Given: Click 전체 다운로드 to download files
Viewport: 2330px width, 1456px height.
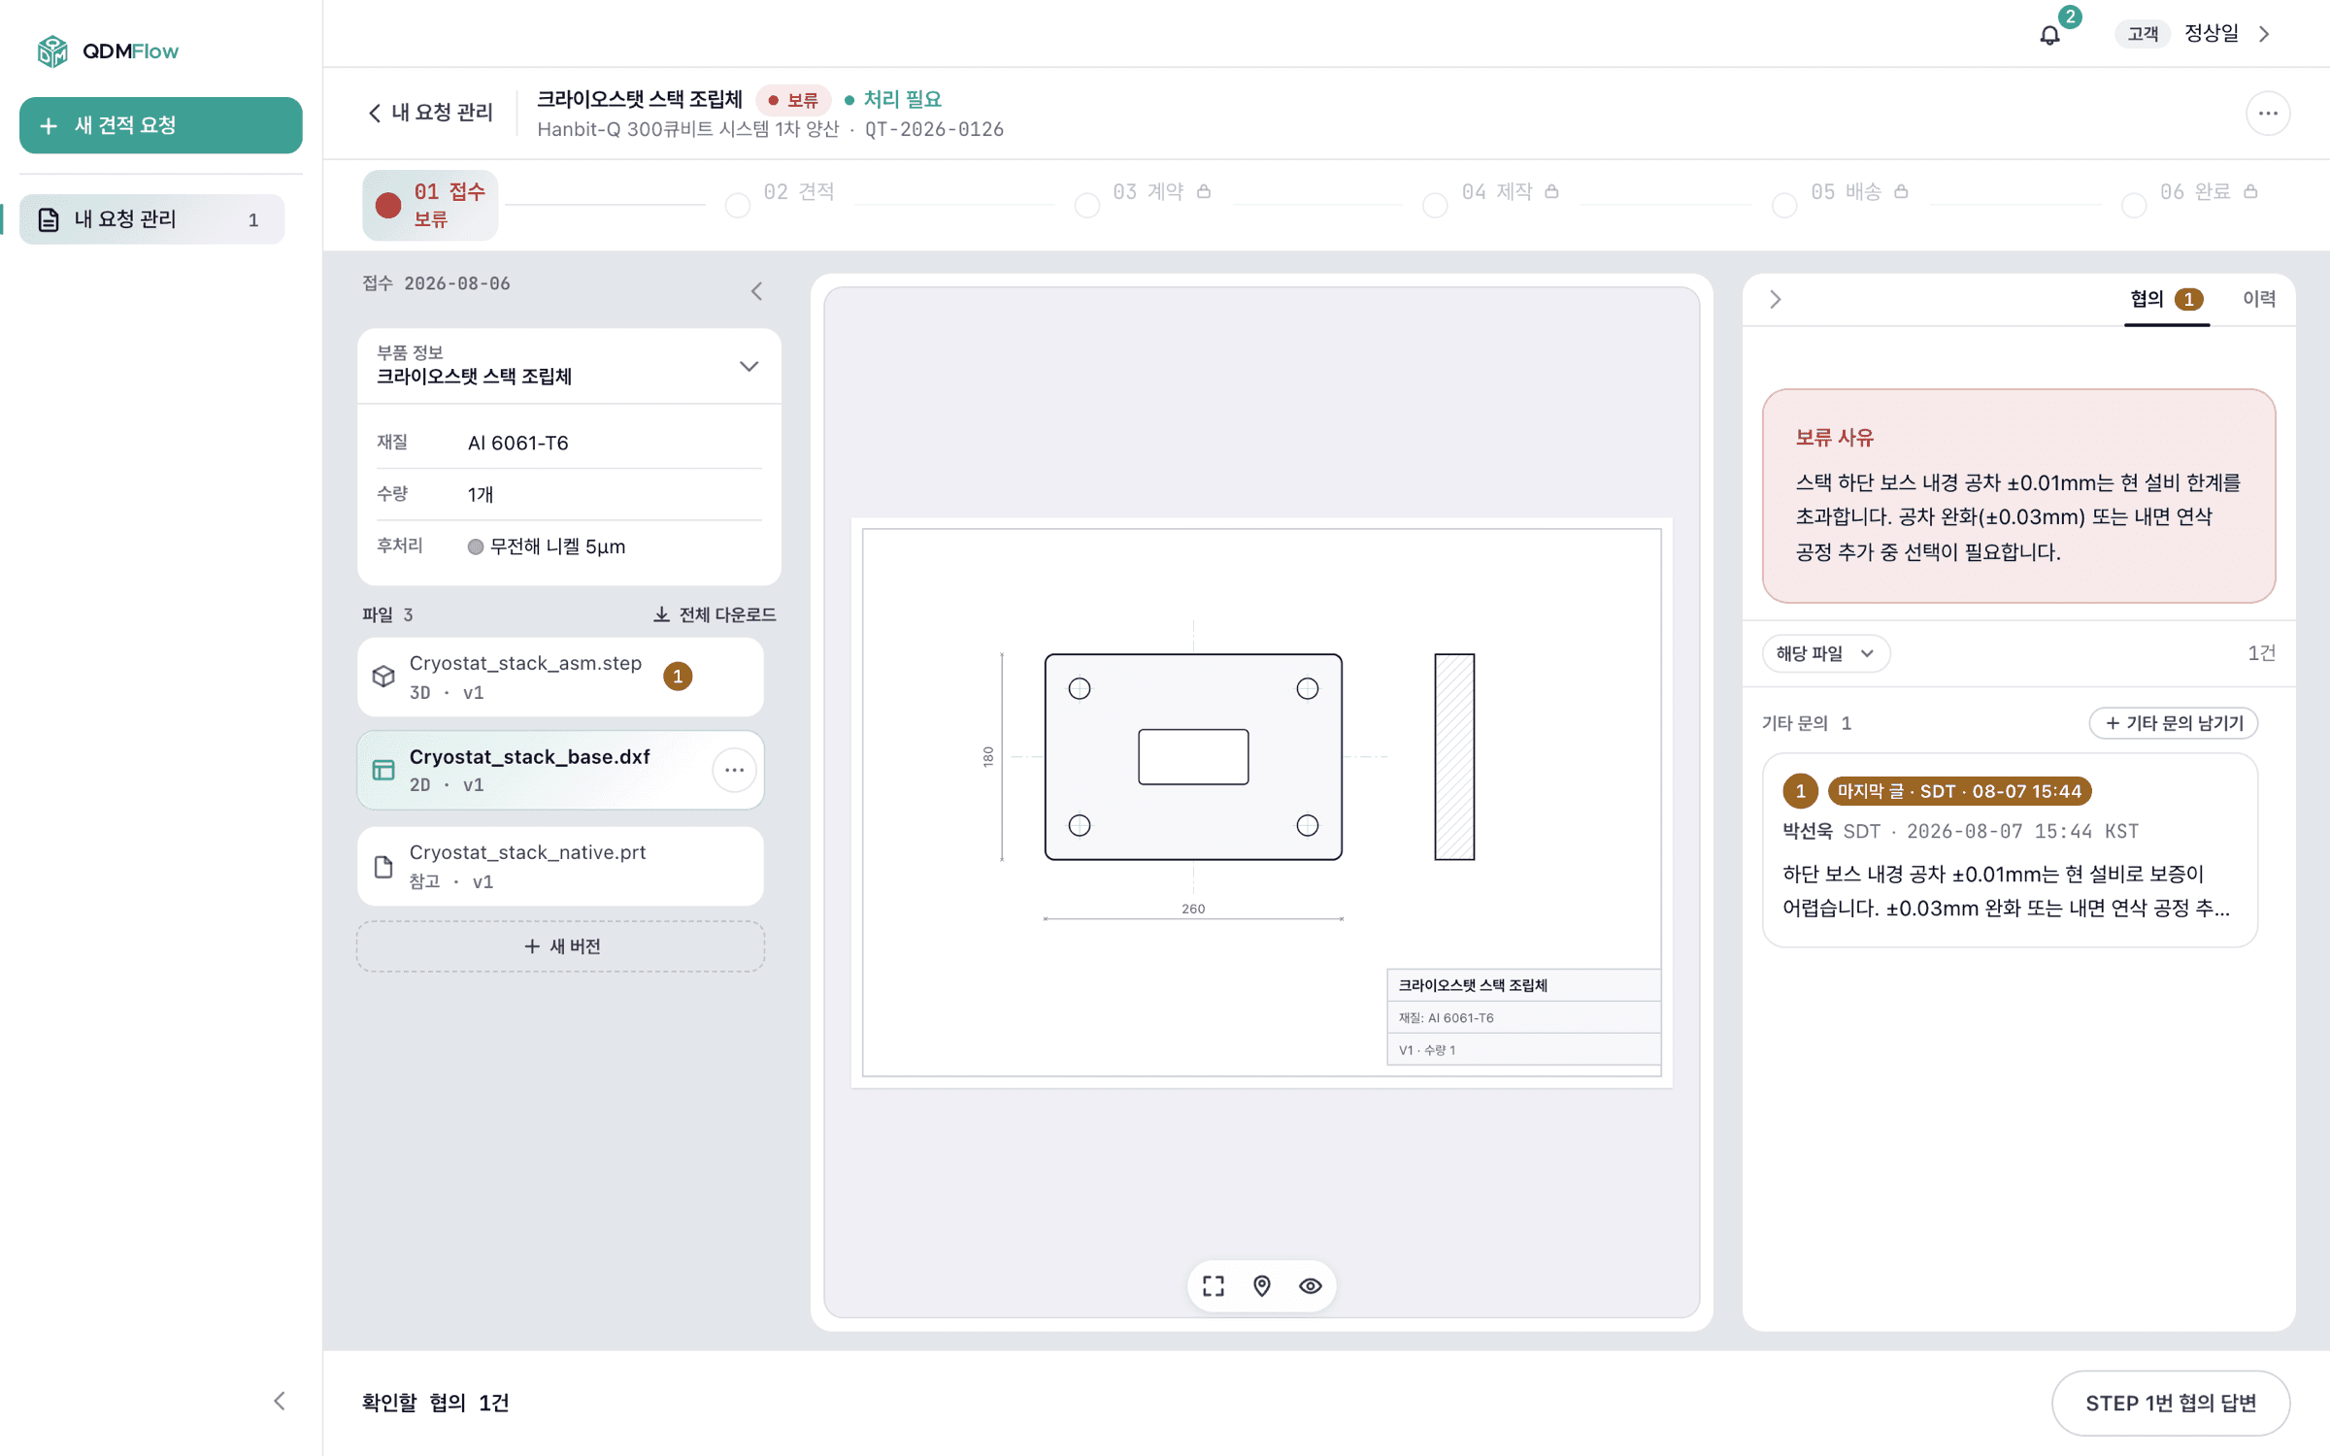Looking at the screenshot, I should click(x=715, y=614).
